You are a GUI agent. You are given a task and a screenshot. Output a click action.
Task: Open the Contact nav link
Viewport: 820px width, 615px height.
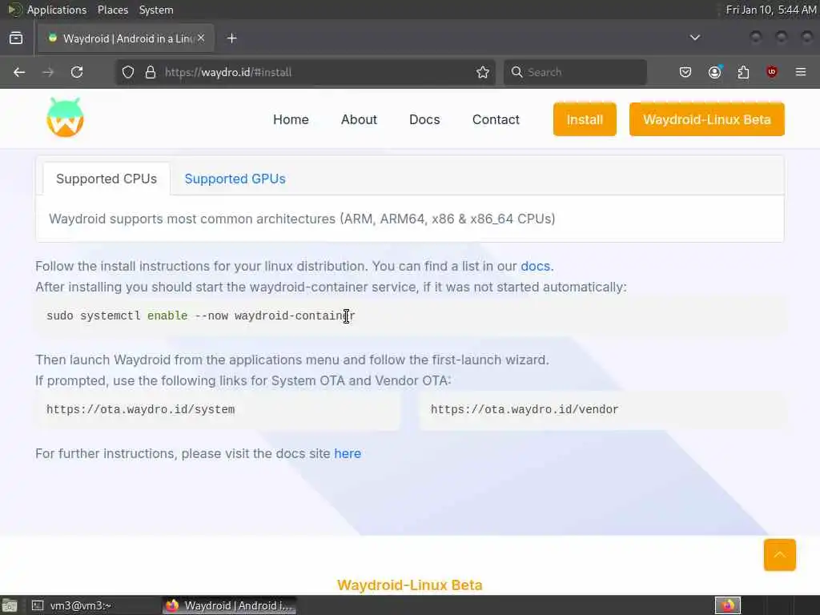click(496, 120)
